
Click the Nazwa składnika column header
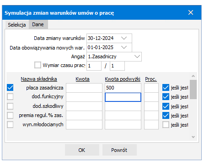(x=39, y=79)
